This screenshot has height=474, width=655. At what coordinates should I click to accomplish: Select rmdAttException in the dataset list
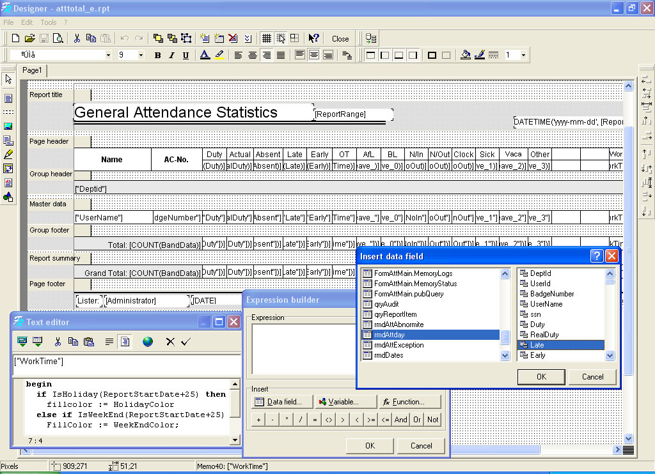[x=399, y=345]
